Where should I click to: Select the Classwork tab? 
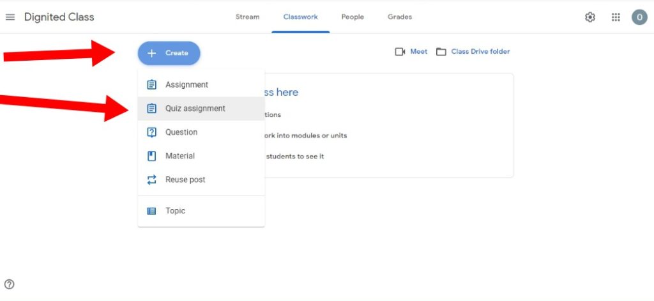(x=300, y=17)
